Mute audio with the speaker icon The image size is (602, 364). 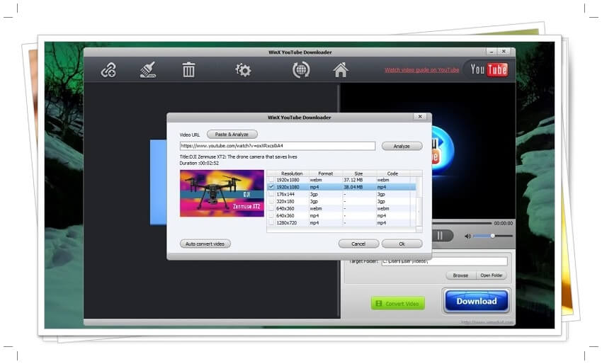click(x=467, y=236)
